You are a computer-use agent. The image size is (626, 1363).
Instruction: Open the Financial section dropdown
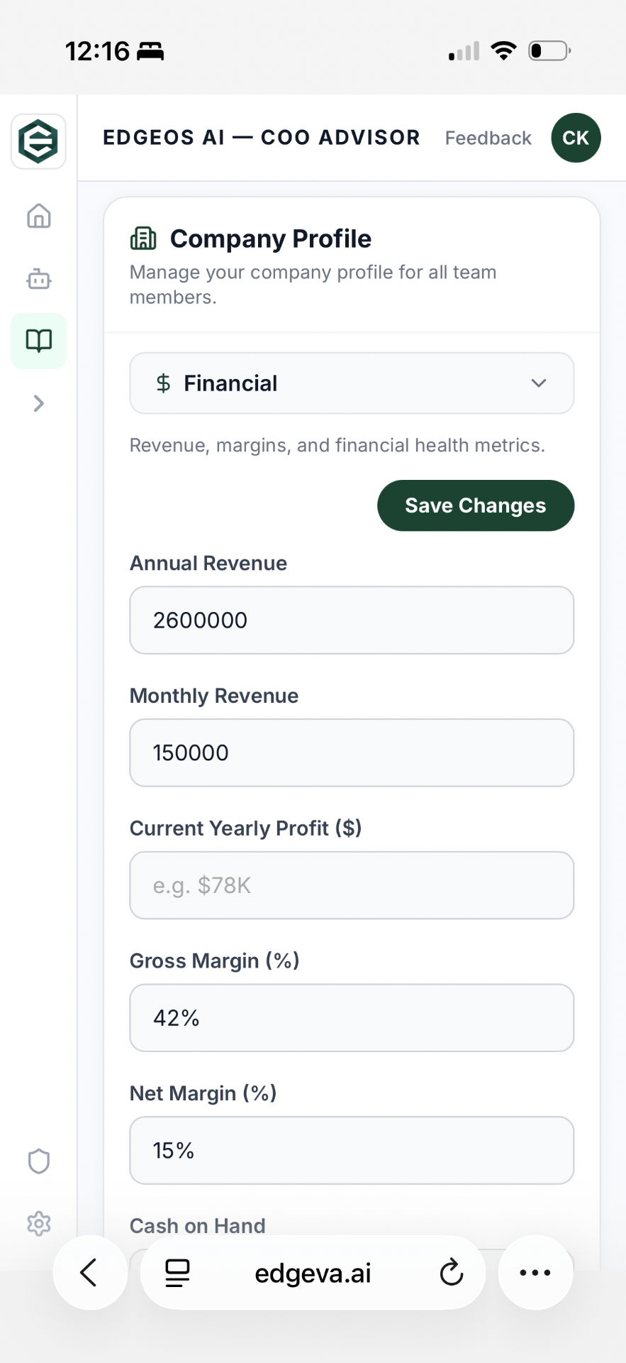[x=352, y=383]
